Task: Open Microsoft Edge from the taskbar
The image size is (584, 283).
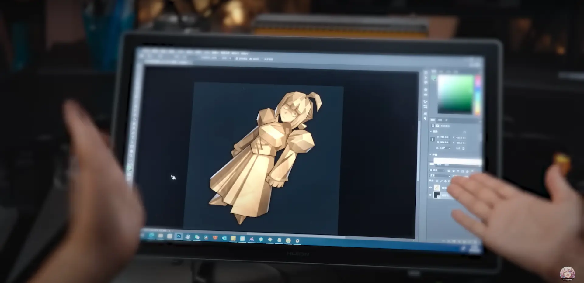Action: [151, 236]
